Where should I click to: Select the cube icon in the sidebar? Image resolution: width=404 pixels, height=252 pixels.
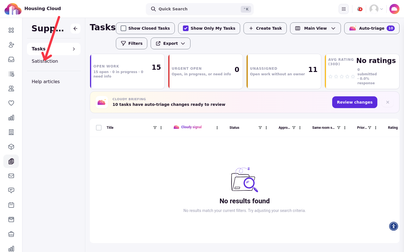11,147
